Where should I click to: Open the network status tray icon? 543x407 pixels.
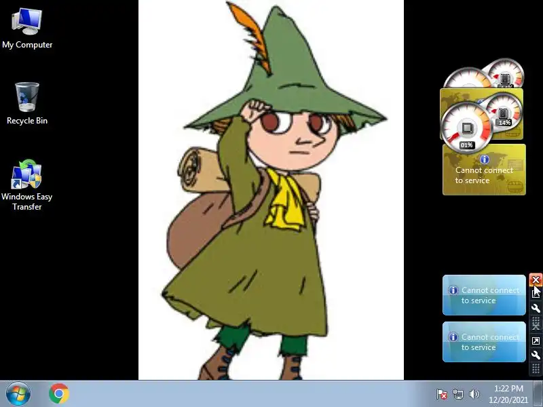pos(457,394)
